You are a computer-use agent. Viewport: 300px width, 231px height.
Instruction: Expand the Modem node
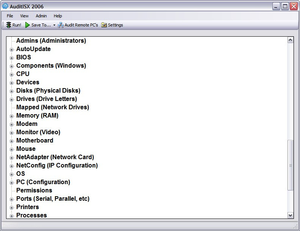click(x=11, y=124)
